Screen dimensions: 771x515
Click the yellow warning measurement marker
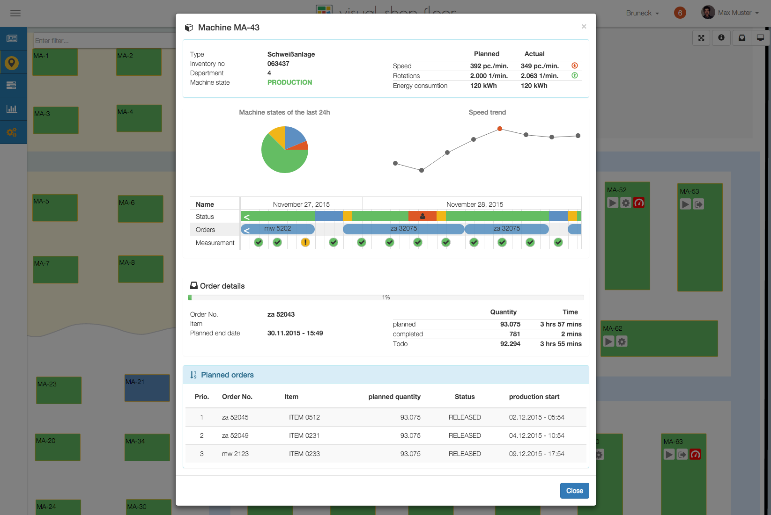(305, 242)
